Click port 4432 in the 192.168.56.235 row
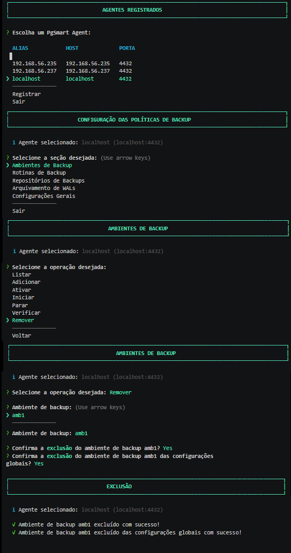This screenshot has width=291, height=553. tap(125, 64)
